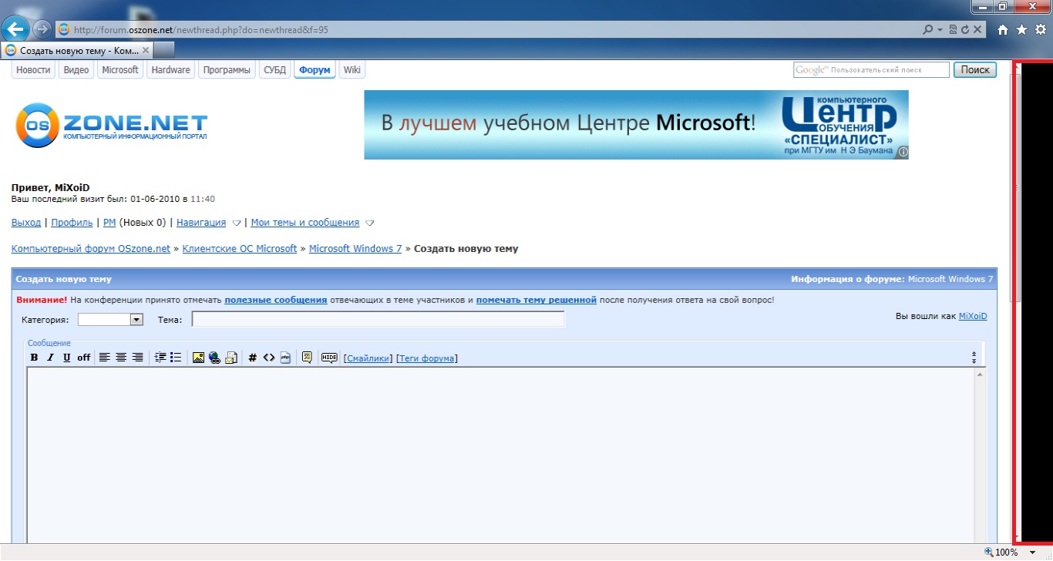
Task: Expand the Мои темы и сообщения arrow
Action: [369, 223]
